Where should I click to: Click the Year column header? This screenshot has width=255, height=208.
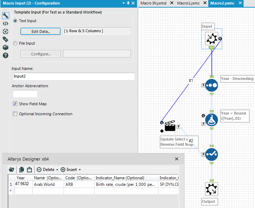coord(24,178)
